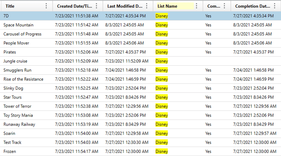This screenshot has width=281, height=156.
Task: Sort by Completion Date column header
Action: coord(252,6)
